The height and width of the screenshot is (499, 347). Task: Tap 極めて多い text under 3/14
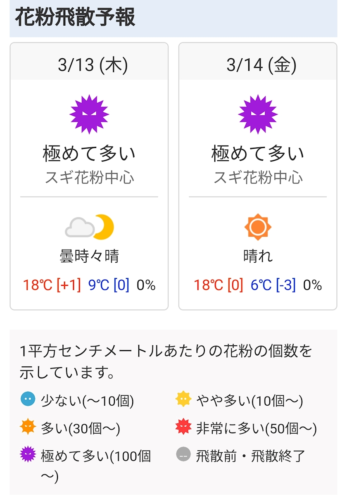(258, 154)
